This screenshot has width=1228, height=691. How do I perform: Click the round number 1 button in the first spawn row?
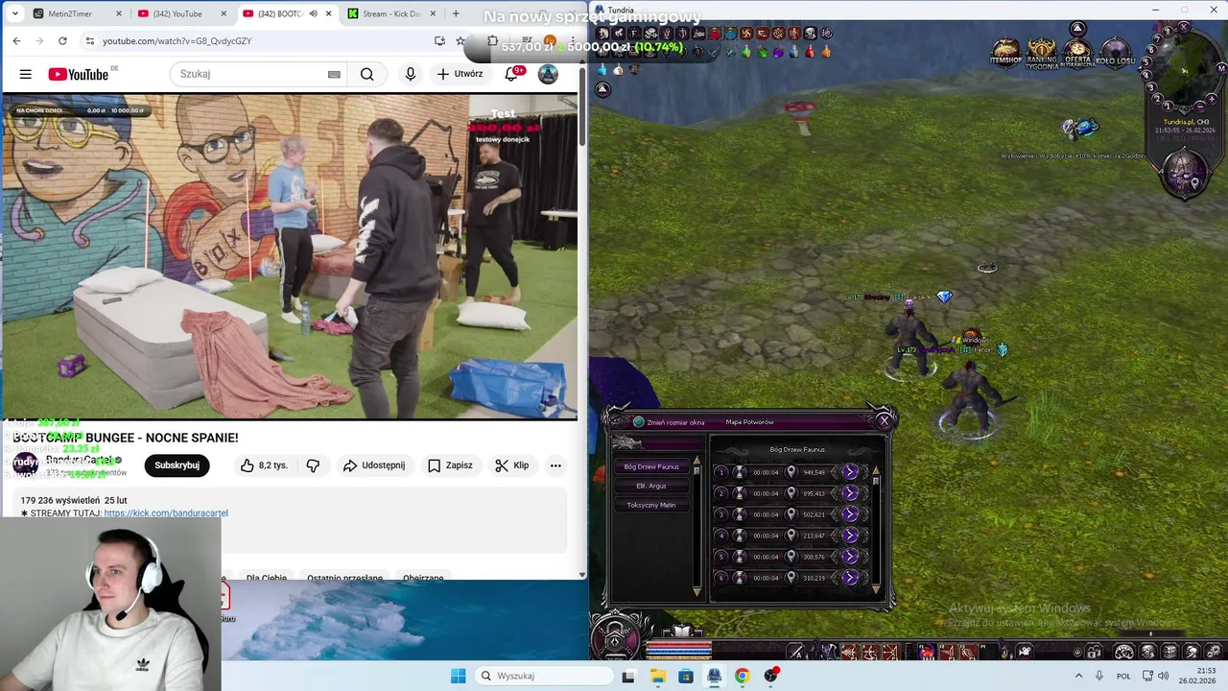pos(721,472)
